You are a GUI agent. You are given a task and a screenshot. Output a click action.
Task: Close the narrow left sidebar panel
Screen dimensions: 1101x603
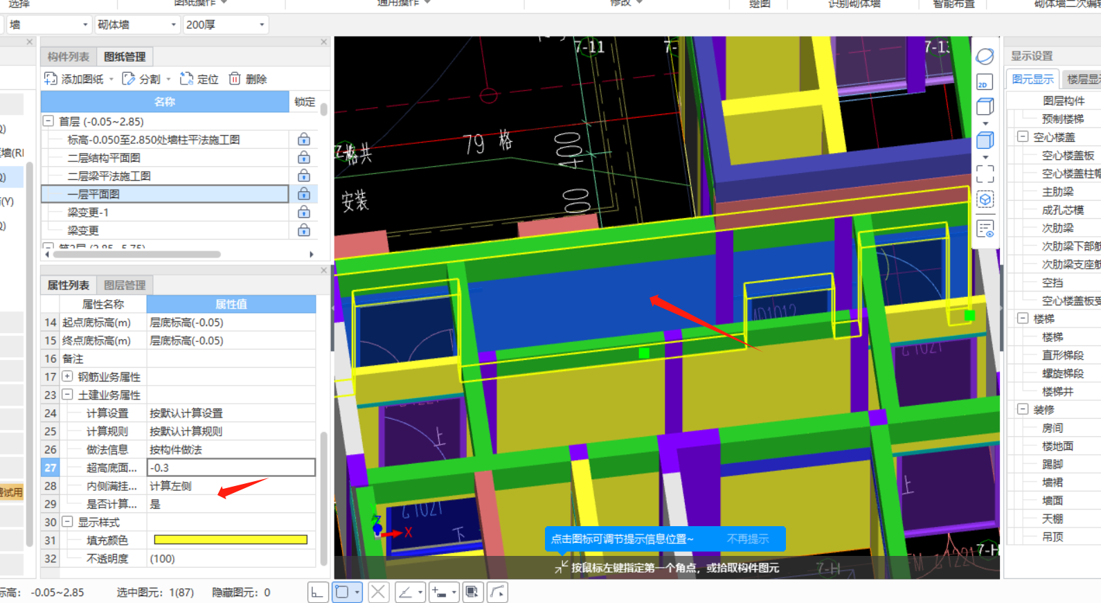29,42
